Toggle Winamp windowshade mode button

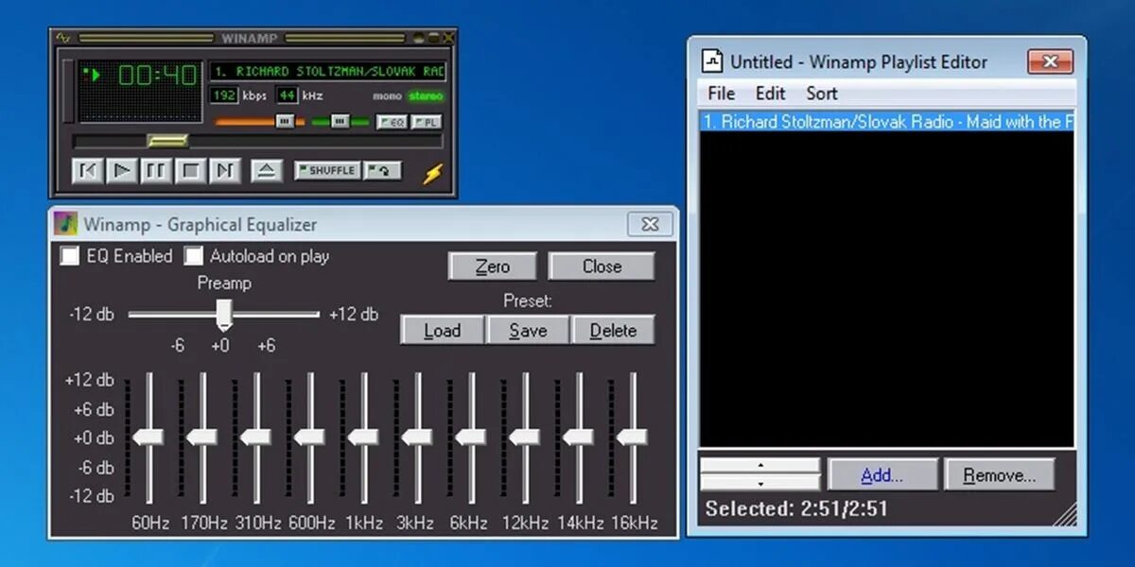tap(434, 38)
